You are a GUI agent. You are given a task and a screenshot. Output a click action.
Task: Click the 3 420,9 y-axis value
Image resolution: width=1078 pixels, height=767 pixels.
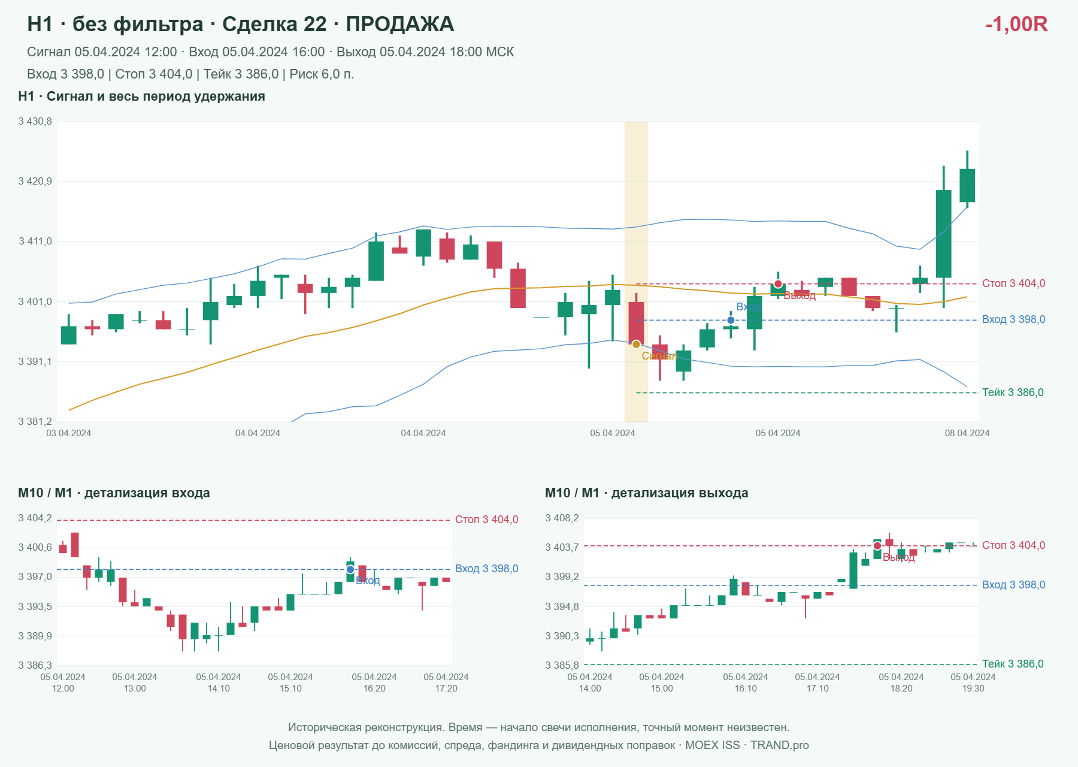click(x=35, y=182)
